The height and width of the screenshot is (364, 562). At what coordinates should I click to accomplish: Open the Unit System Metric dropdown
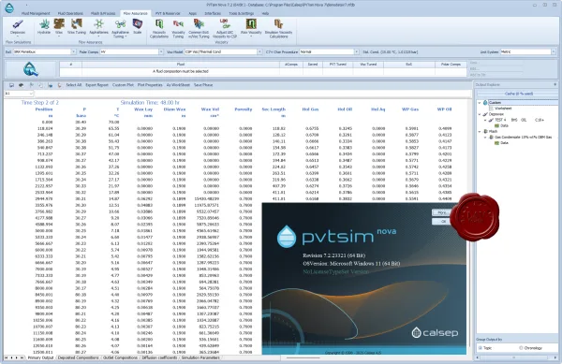tap(554, 51)
